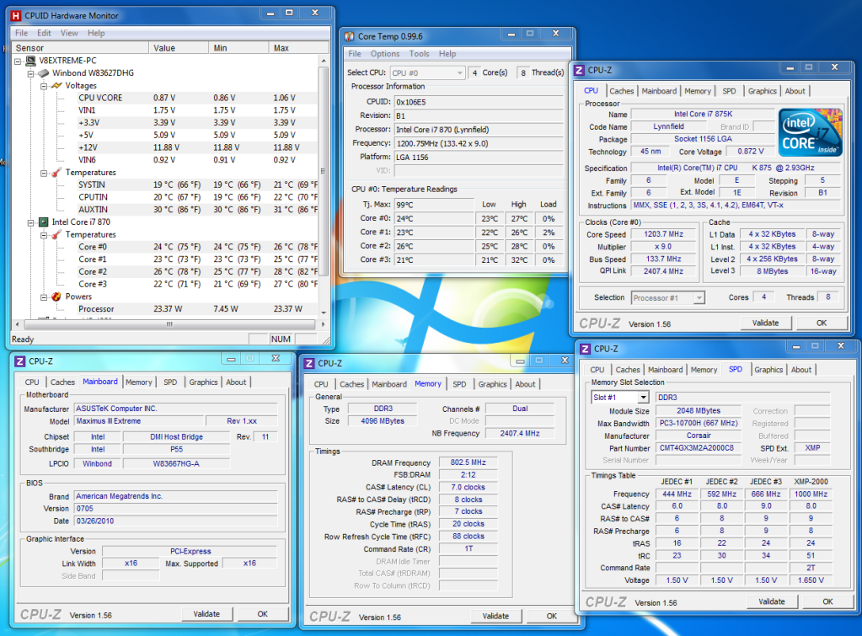Click thermometer icon under Winbond W83627DHG
The height and width of the screenshot is (636, 862).
click(56, 173)
